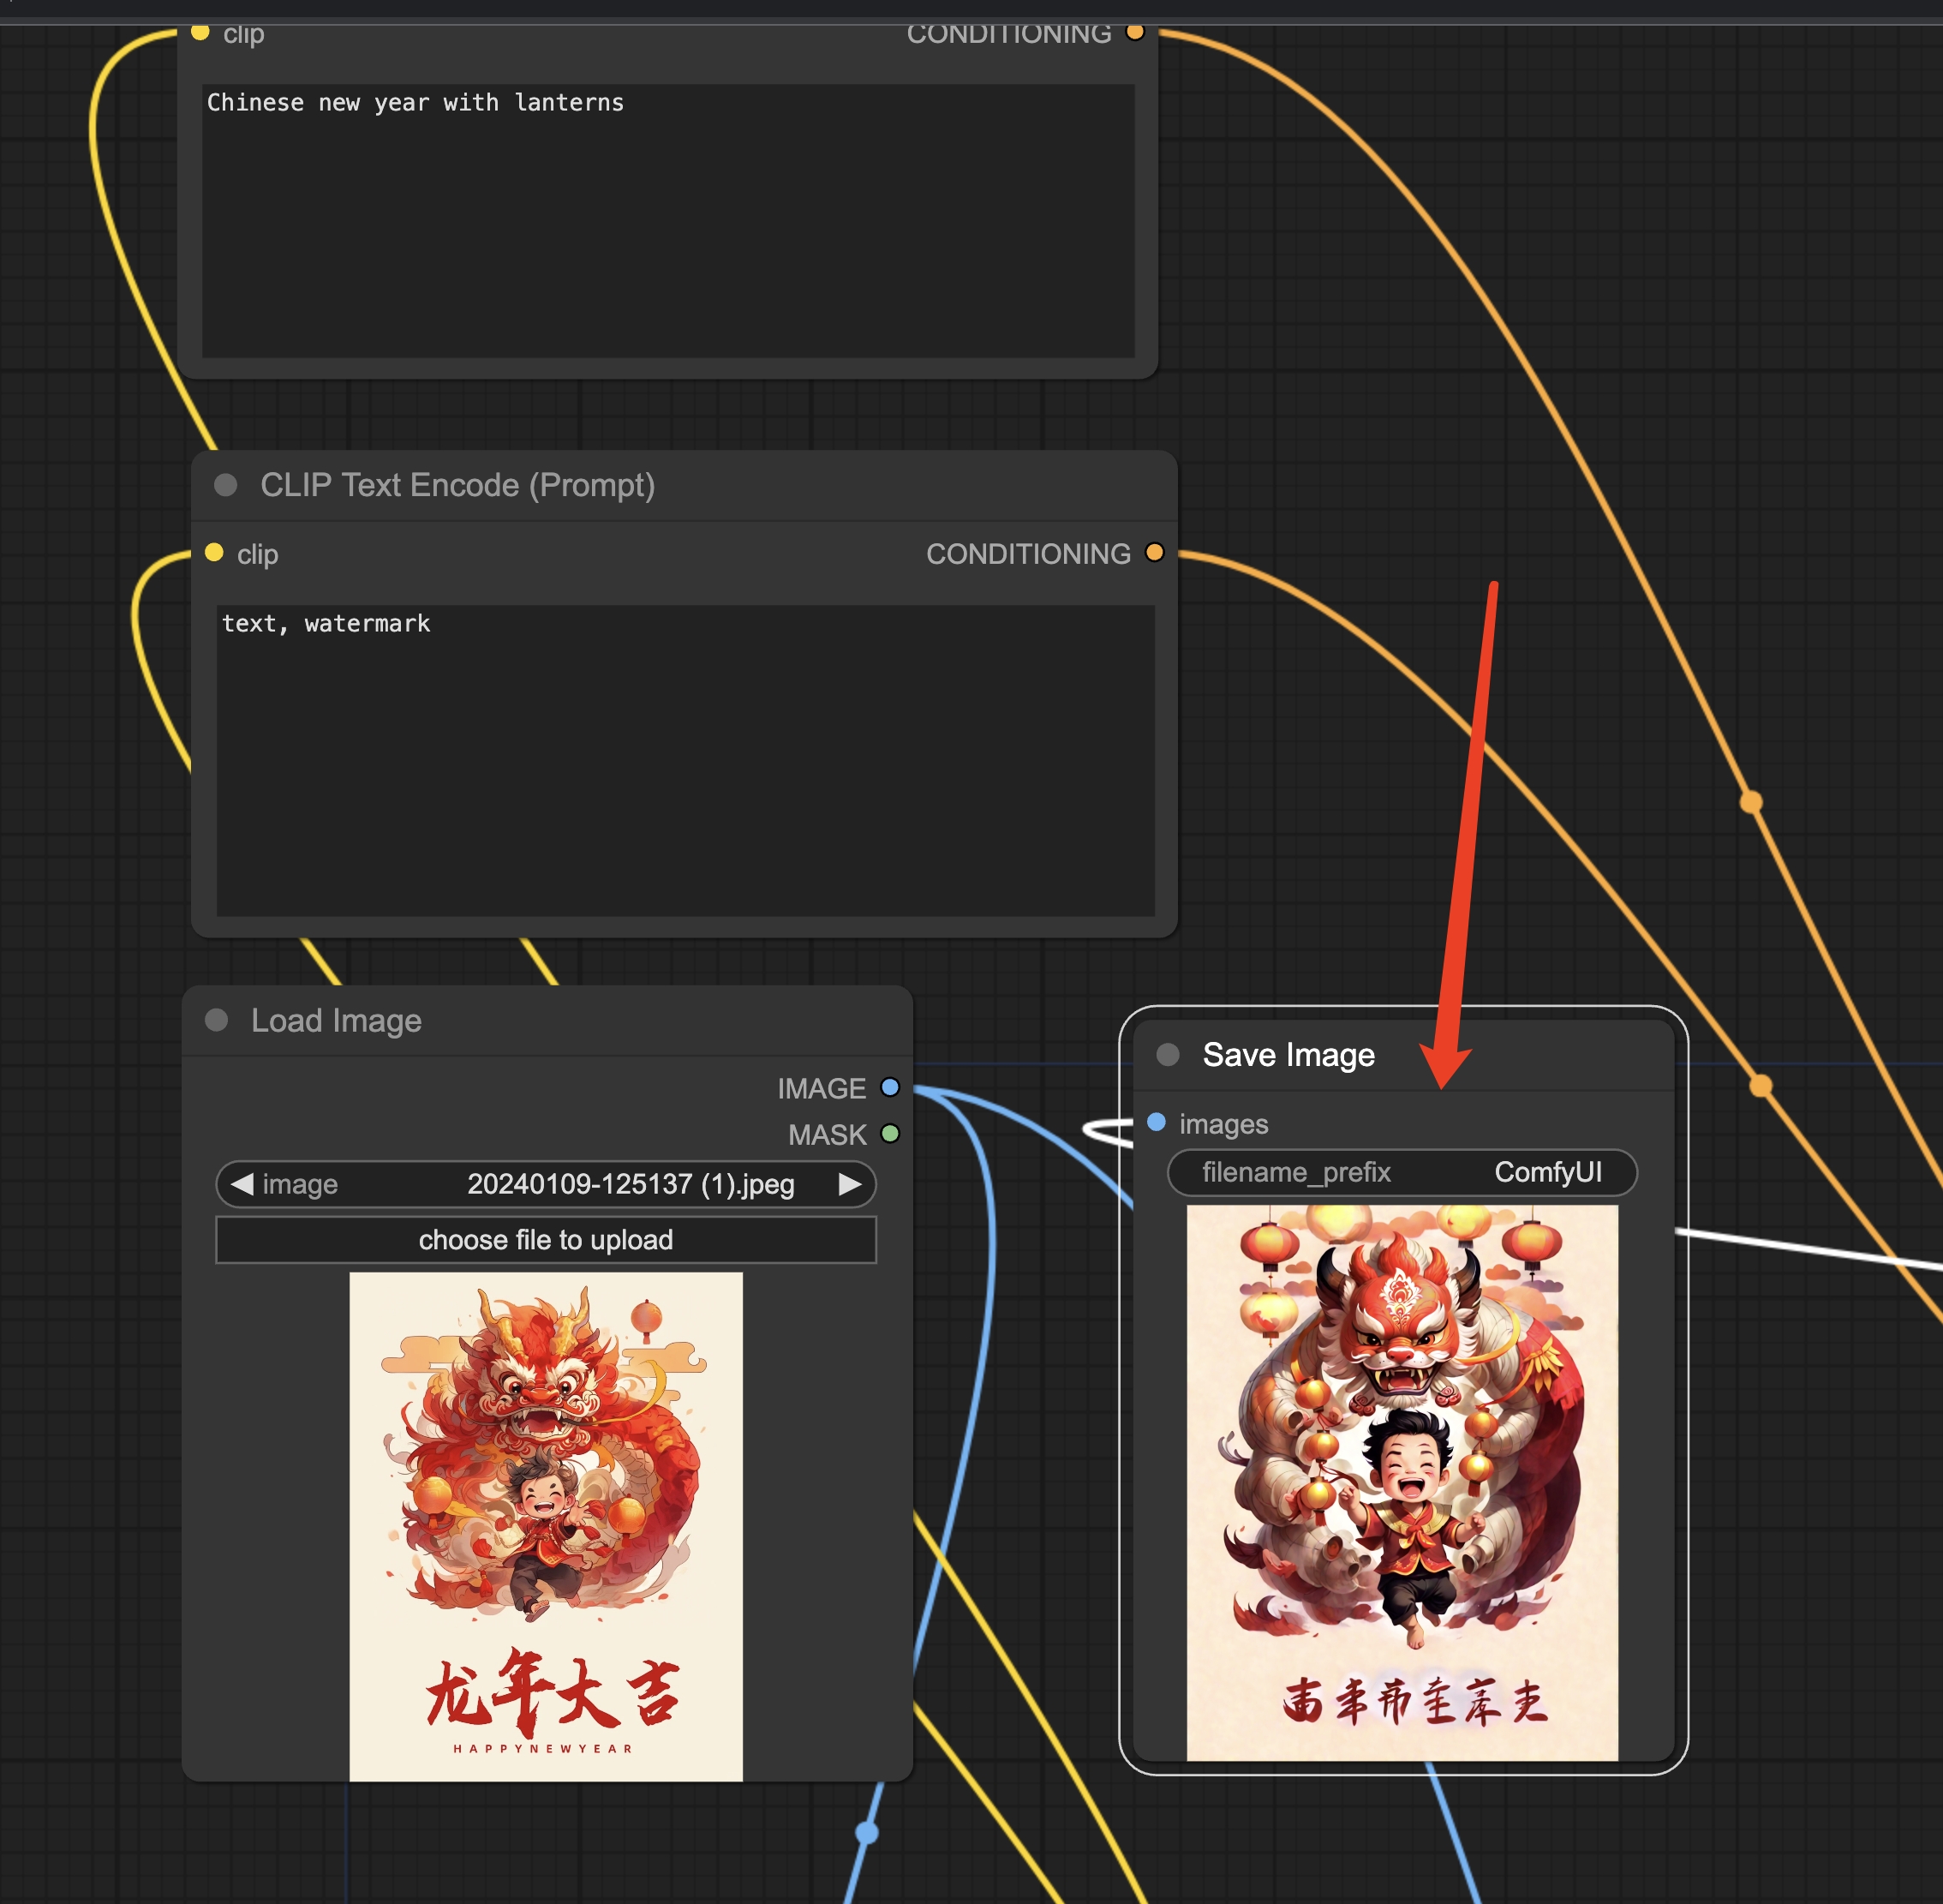Viewport: 1943px width, 1904px height.
Task: Click the Save Image node collapse dot
Action: pyautogui.click(x=1167, y=1054)
